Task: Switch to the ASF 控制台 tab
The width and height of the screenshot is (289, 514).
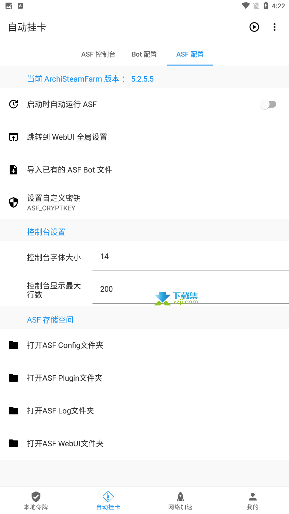Action: tap(98, 54)
